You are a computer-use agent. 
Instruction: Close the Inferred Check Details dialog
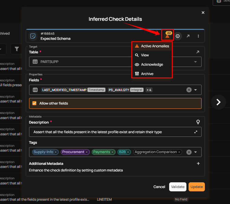(x=203, y=13)
